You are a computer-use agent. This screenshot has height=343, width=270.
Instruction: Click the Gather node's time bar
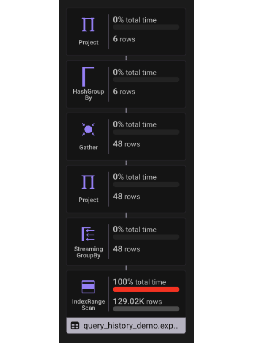tap(146, 132)
